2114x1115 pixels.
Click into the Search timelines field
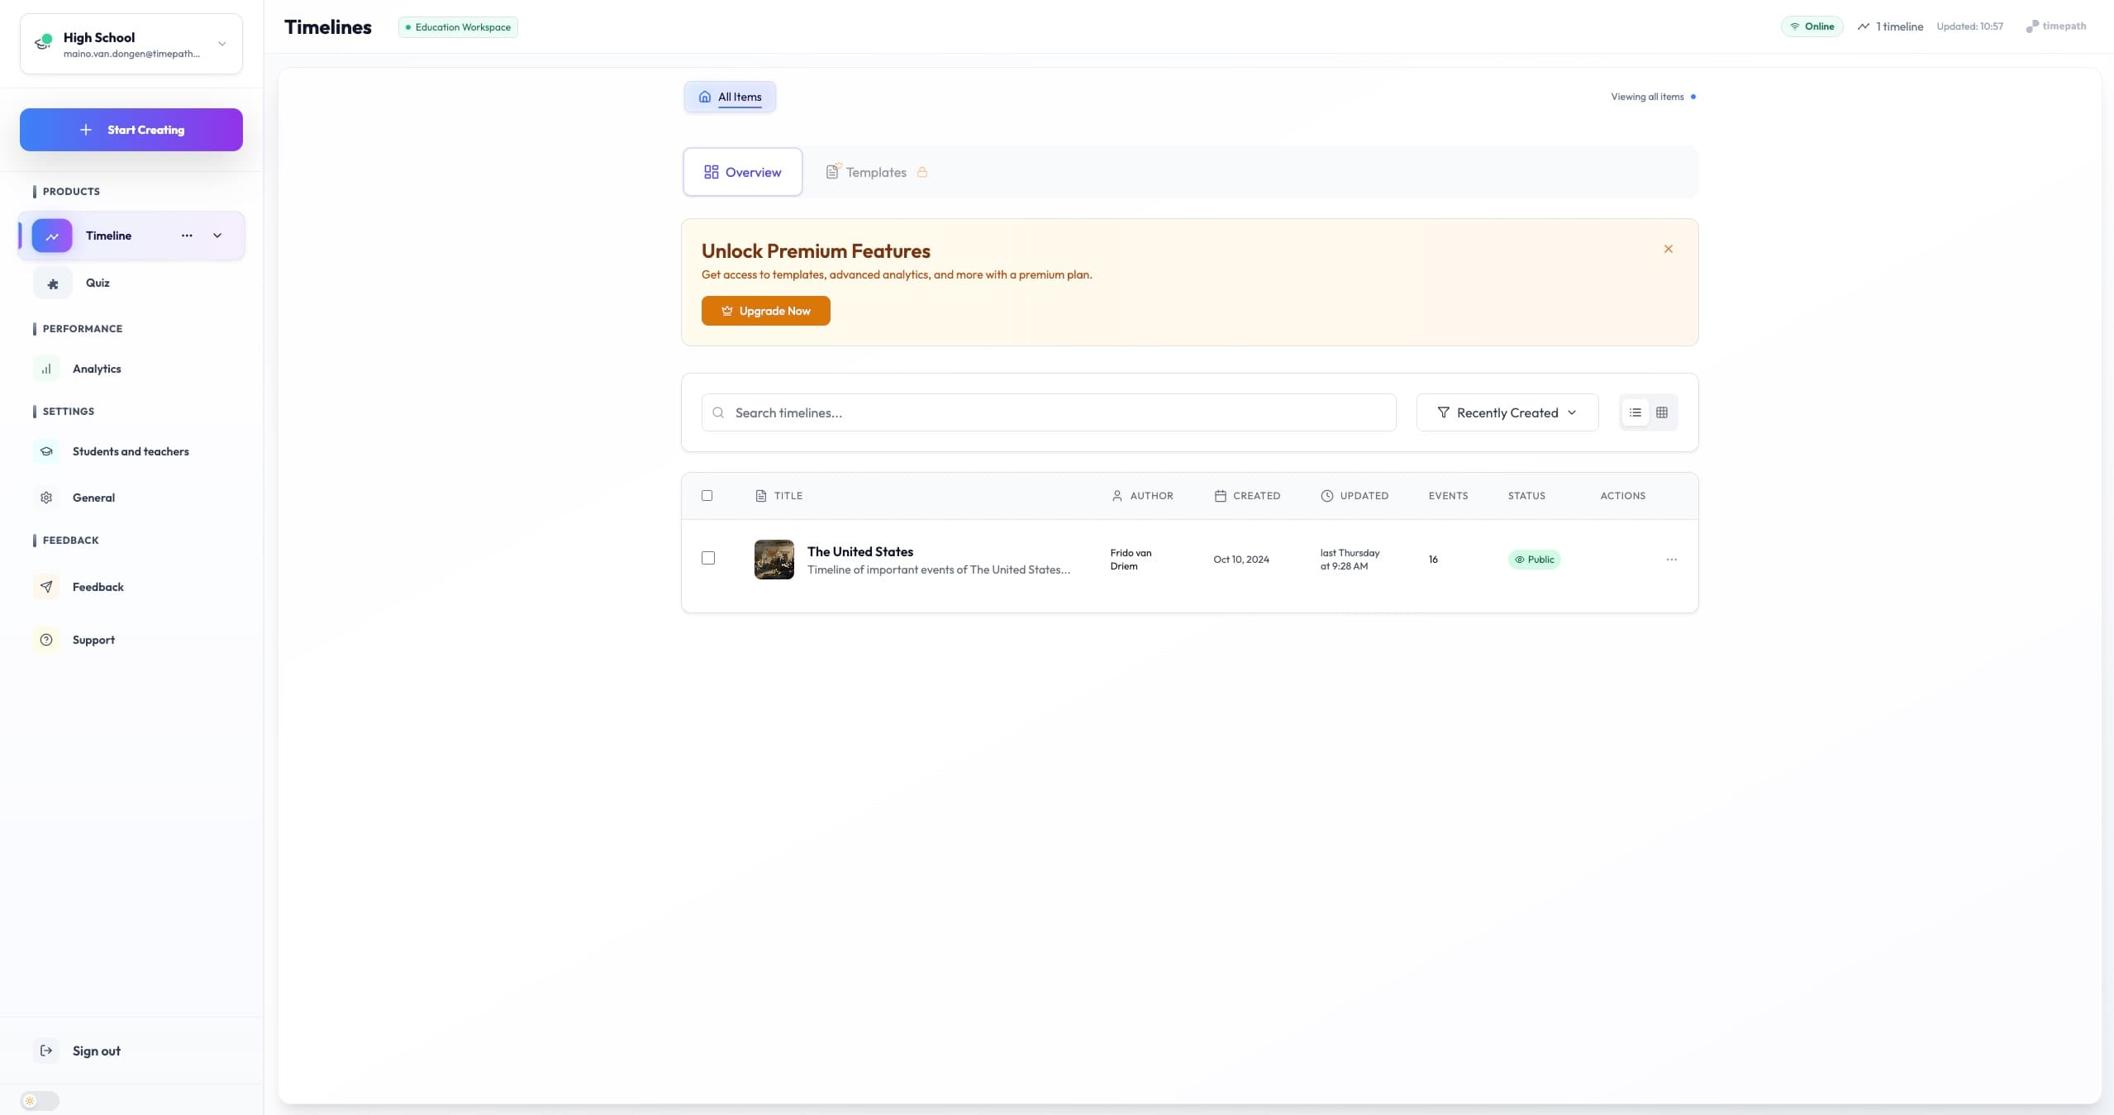click(1049, 412)
